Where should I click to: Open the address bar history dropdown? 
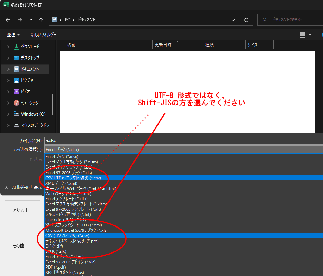point(233,20)
